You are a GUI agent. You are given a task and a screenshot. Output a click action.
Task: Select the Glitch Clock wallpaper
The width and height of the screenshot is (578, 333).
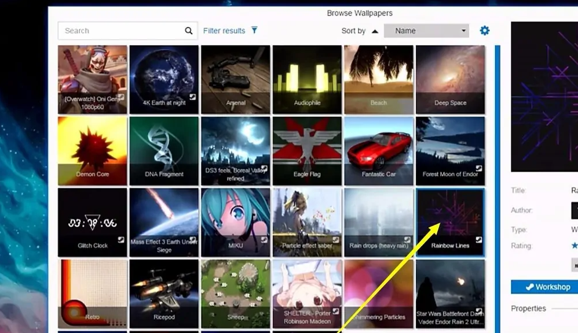[x=93, y=221]
